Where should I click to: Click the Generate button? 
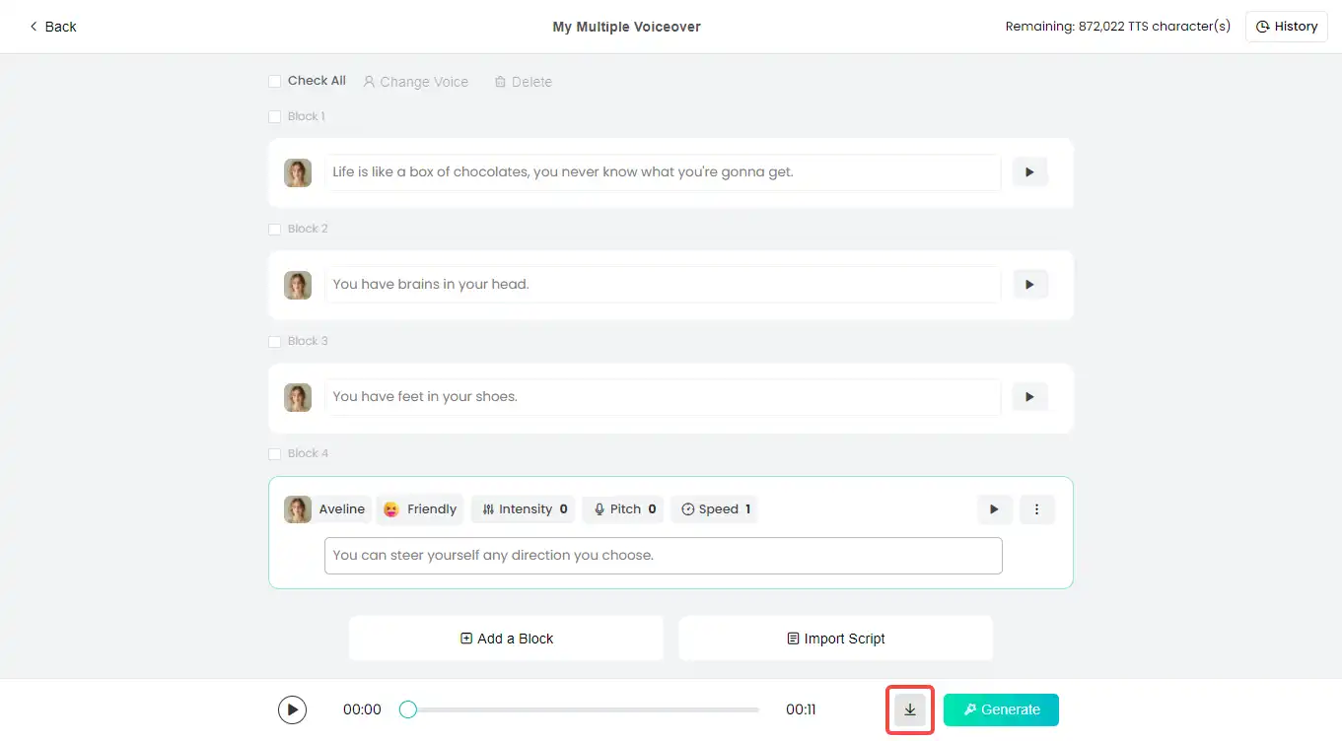coord(1001,709)
